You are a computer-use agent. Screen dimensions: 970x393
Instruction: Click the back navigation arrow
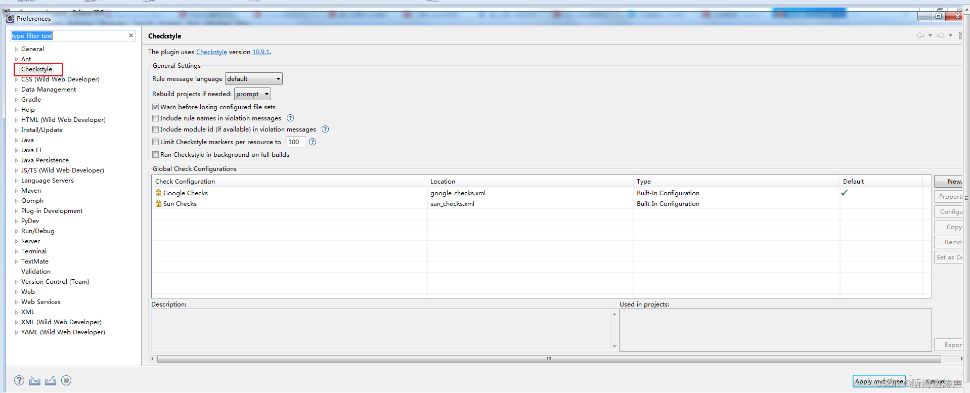(920, 35)
